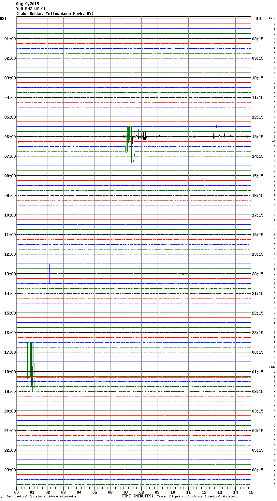This screenshot has height=501, width=277.
Task: Select the 06:00 MST time label
Action: [10, 137]
